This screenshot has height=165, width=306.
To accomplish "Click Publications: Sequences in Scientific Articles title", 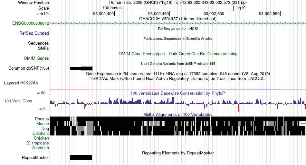I will [x=178, y=39].
